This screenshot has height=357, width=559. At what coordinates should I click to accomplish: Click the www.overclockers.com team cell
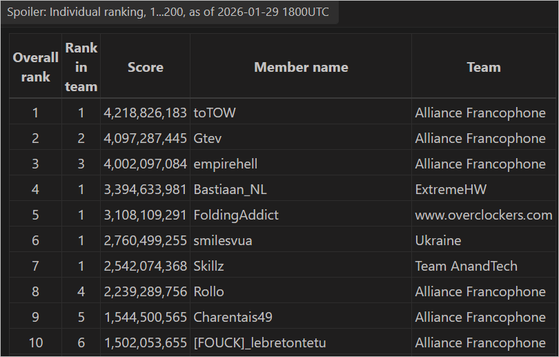[x=483, y=215]
